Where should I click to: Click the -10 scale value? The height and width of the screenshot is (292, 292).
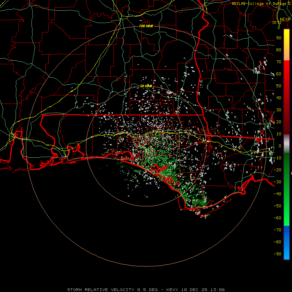277,158
